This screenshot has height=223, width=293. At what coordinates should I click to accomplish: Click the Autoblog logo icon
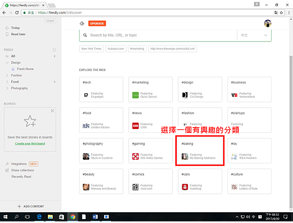(185, 187)
